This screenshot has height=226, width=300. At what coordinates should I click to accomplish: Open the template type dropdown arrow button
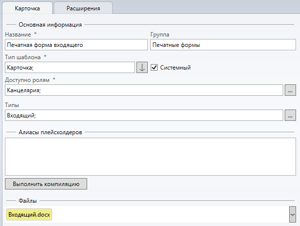tap(142, 68)
